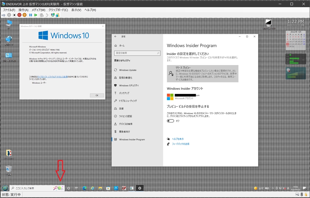310x198 pixels.
Task: Open File Explorer from the taskbar
Action: pos(100,188)
